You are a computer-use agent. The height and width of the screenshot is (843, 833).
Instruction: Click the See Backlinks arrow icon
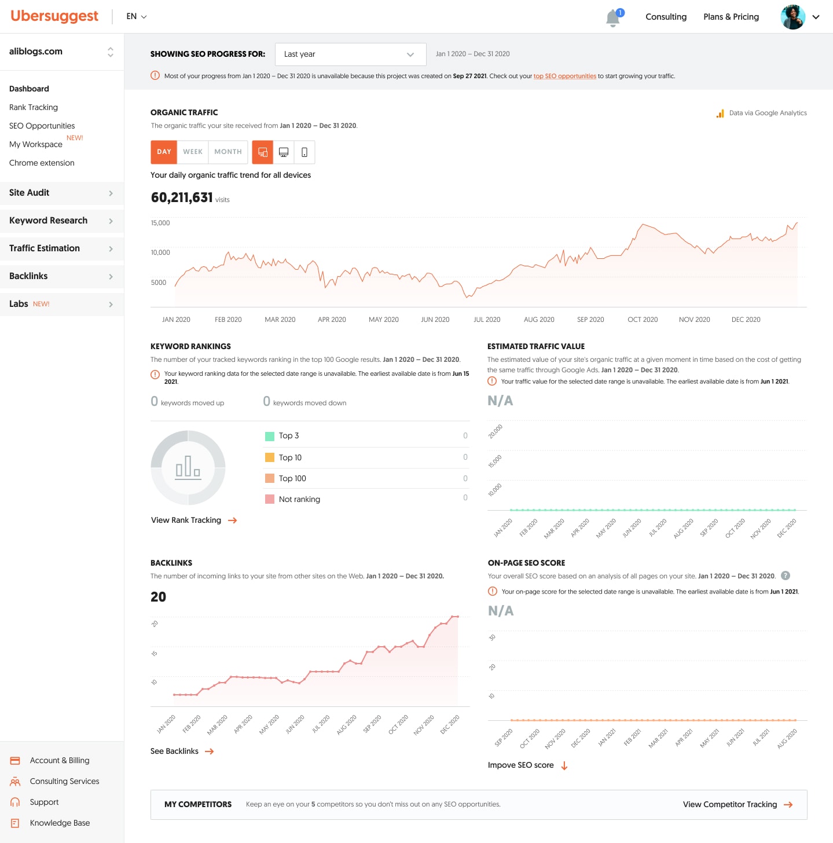tap(210, 752)
